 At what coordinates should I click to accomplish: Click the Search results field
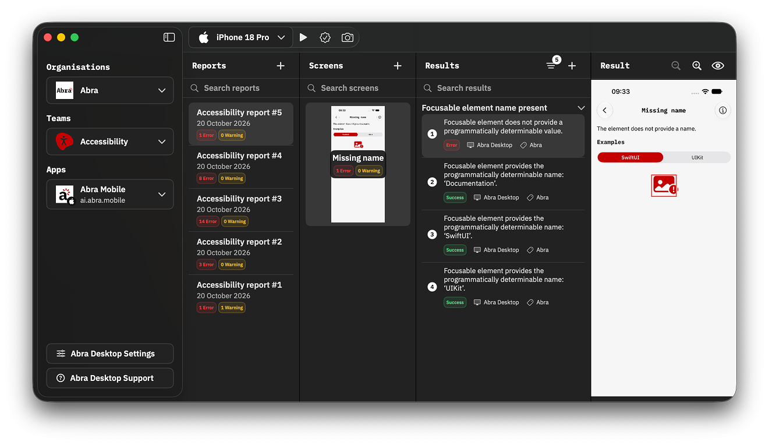tap(503, 88)
